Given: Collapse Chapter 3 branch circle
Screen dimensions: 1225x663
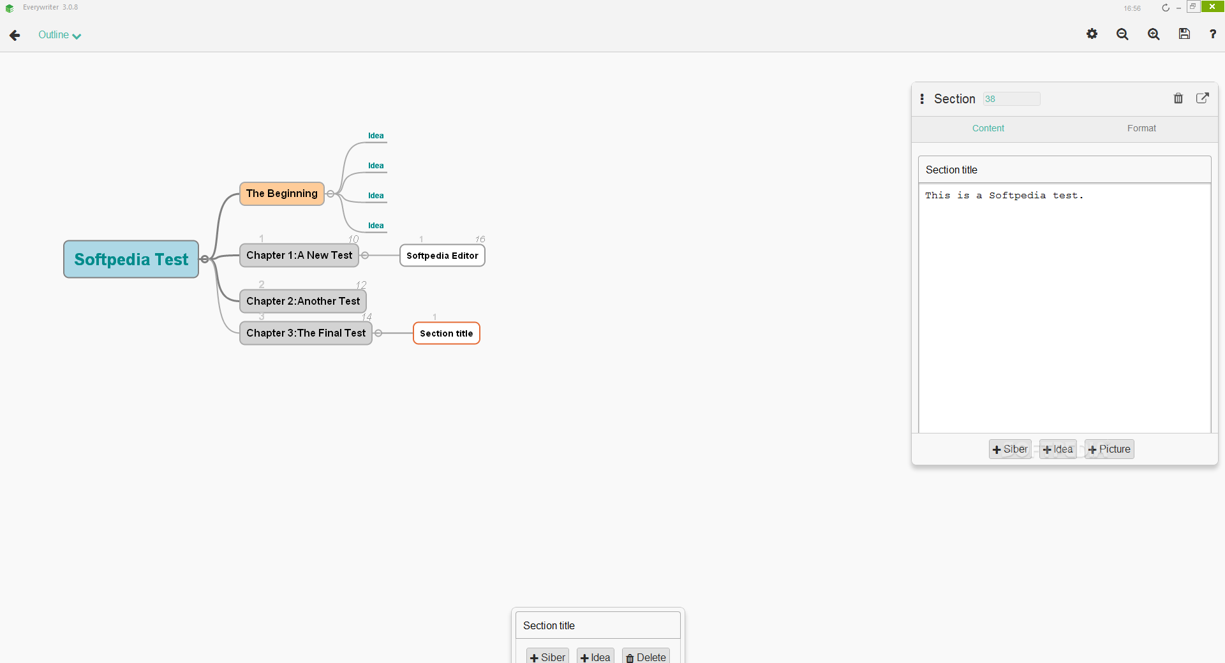Looking at the screenshot, I should 378,333.
